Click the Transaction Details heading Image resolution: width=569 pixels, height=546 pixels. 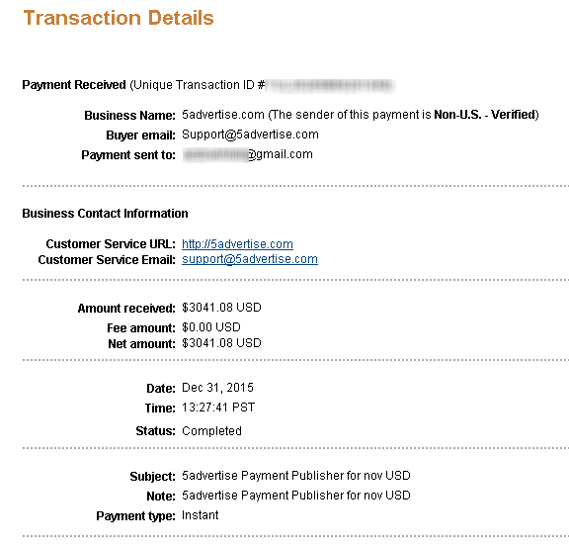click(119, 18)
